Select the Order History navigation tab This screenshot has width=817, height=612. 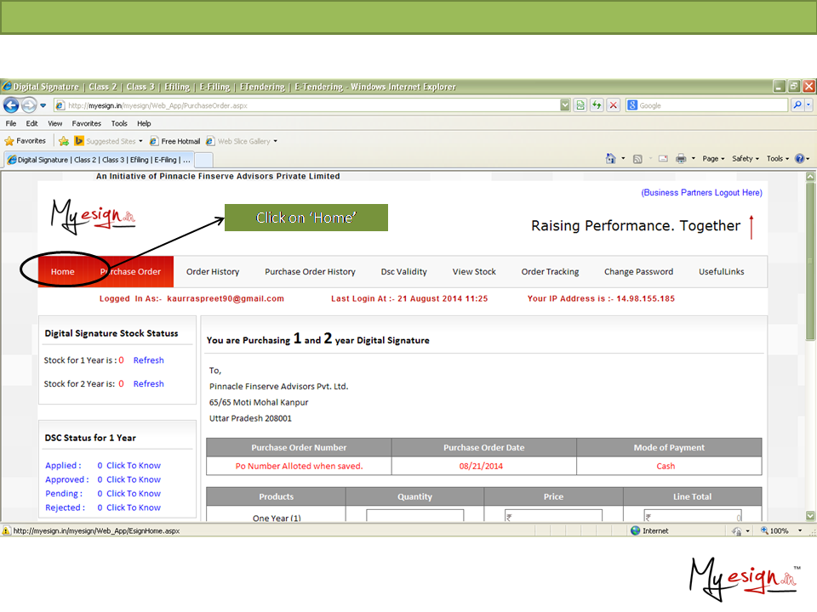coord(213,272)
